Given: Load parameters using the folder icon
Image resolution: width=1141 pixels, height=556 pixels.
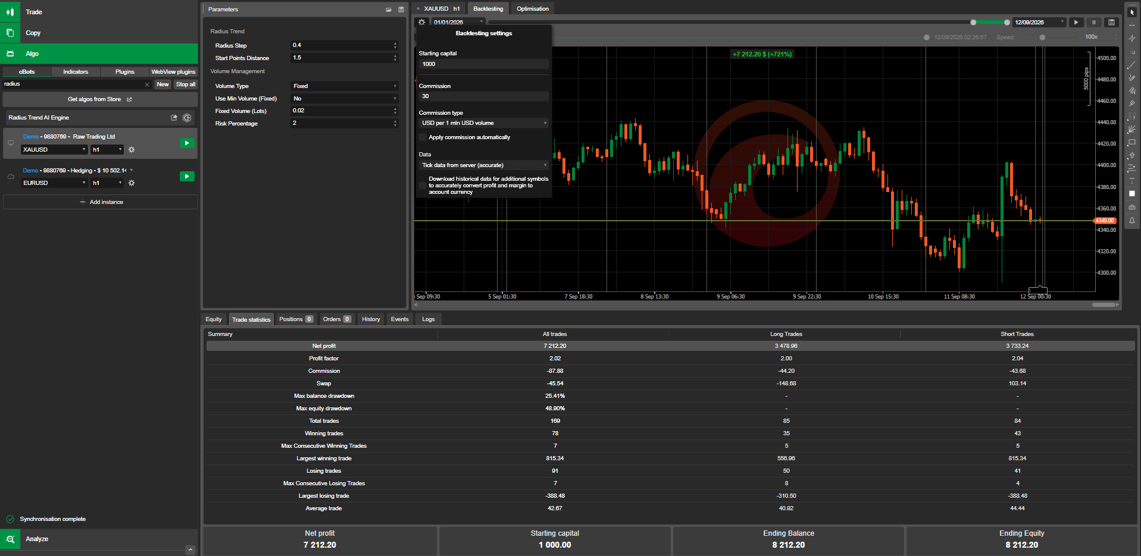Looking at the screenshot, I should pos(389,10).
